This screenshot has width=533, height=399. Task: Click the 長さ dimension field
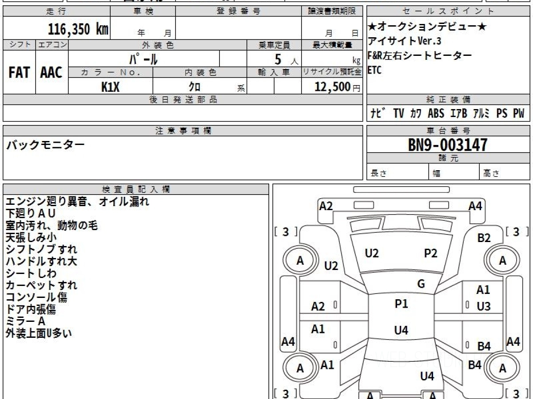click(x=398, y=172)
